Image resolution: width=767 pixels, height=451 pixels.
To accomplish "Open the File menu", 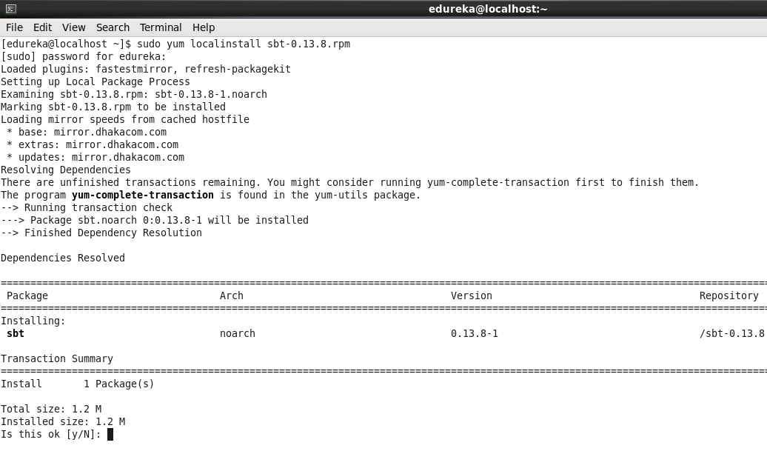I will (x=14, y=27).
